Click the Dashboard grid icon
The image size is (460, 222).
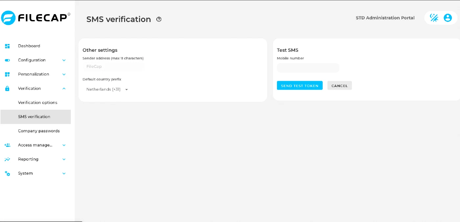pyautogui.click(x=7, y=46)
